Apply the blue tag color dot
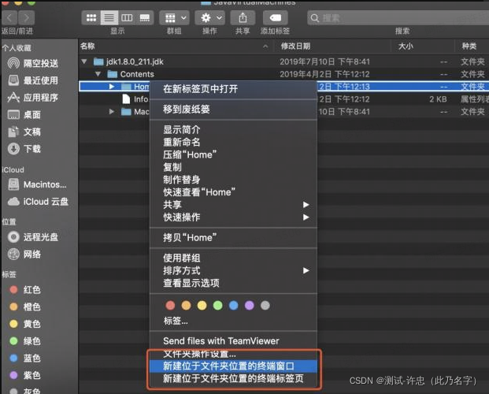Viewport: 489px width, 394px height. click(234, 305)
